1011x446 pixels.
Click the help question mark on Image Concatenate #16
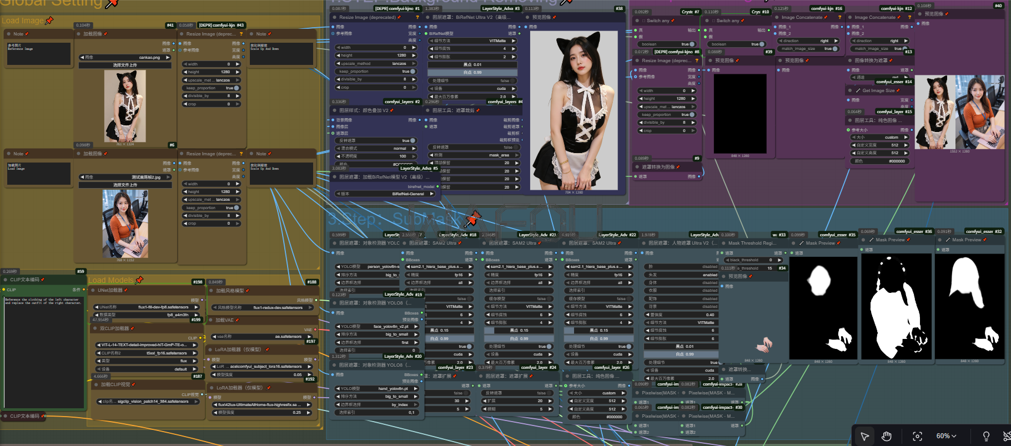coord(839,17)
